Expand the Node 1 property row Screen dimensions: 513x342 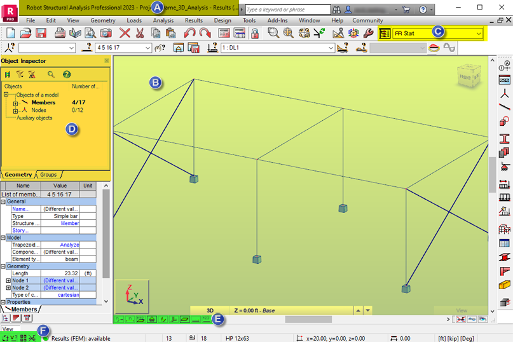pyautogui.click(x=8, y=281)
